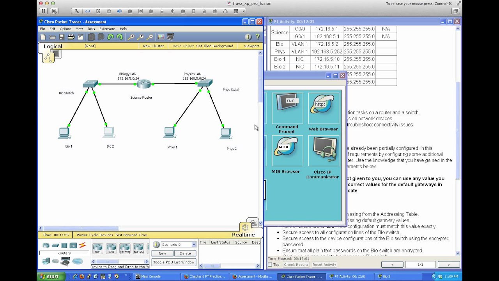Print the topology using the printer icon
The image size is (499, 281).
[x=71, y=37]
